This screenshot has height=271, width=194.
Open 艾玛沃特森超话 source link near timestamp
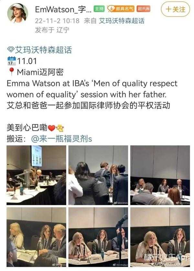(122, 21)
